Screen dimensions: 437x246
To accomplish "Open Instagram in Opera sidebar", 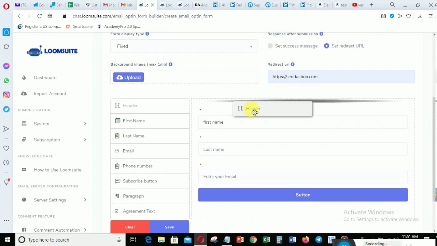I will 6,95.
